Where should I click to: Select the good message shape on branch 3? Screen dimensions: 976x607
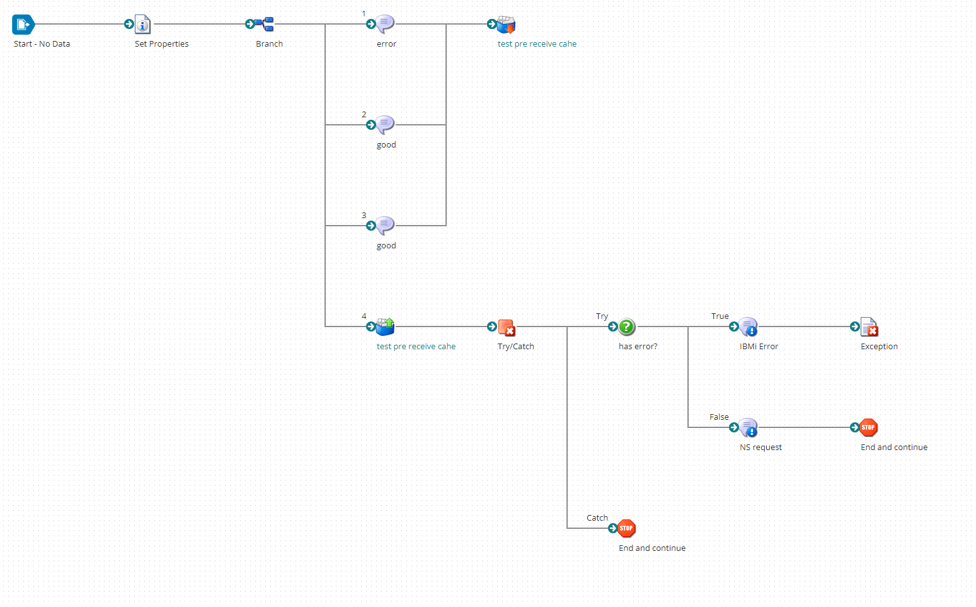coord(385,225)
